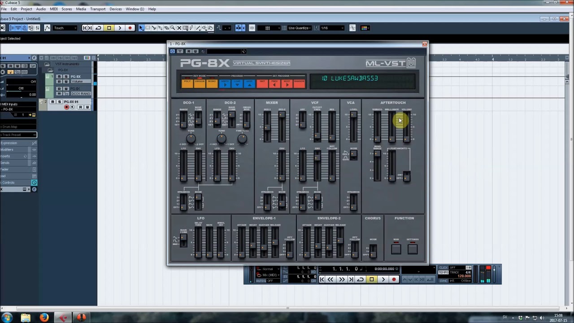Open Firefox from the Windows taskbar
Screen dimensions: 574x323
pyautogui.click(x=44, y=318)
